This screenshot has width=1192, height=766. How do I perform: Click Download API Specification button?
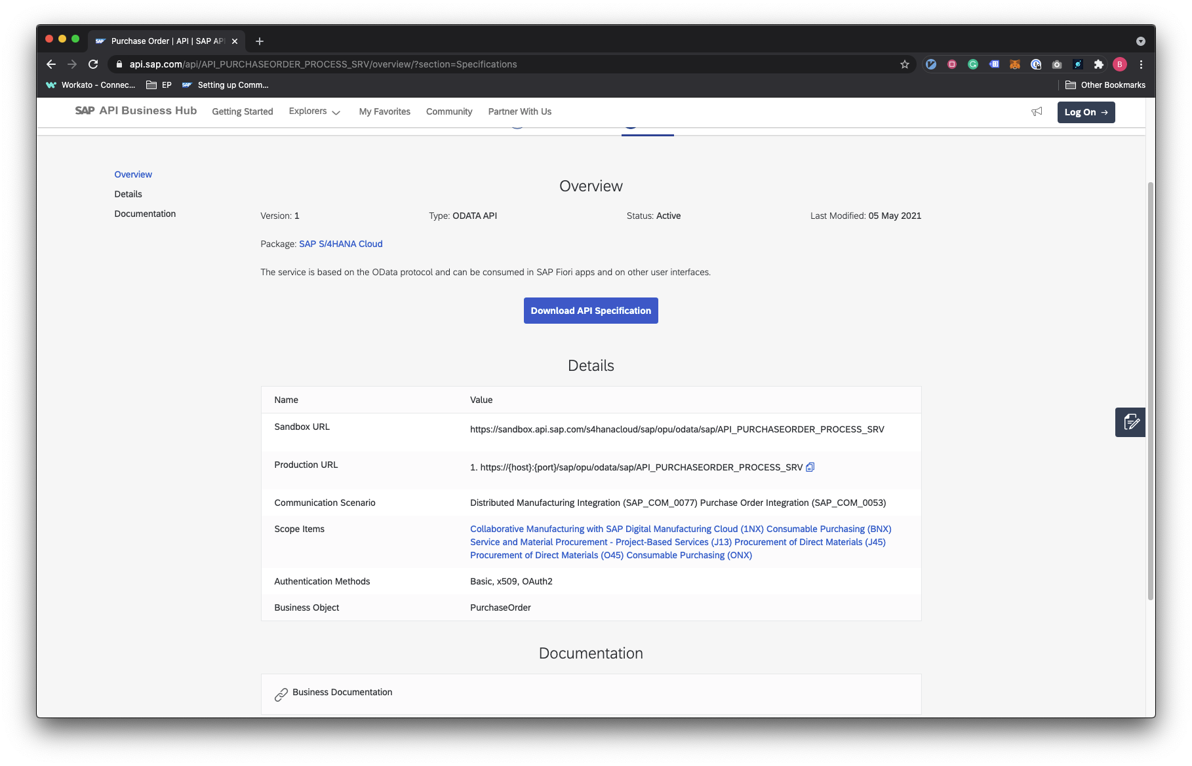coord(591,311)
